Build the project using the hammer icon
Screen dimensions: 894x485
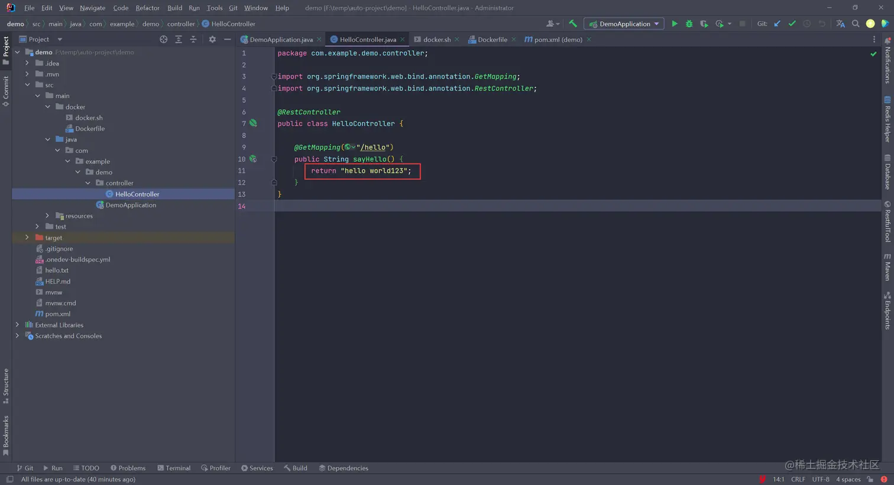click(572, 24)
